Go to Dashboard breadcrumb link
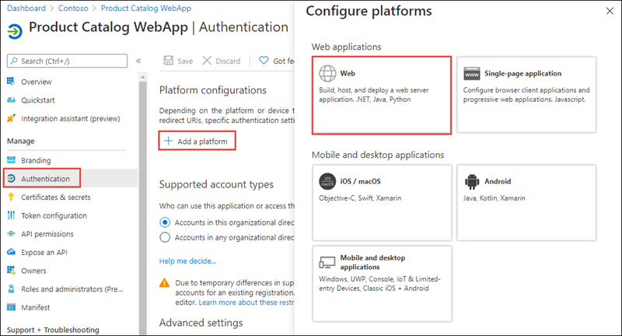The width and height of the screenshot is (622, 336). click(26, 8)
